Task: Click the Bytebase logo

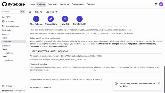Action: 13,4
